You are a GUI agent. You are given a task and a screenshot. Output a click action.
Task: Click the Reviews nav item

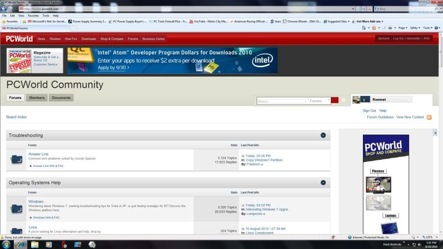55,39
